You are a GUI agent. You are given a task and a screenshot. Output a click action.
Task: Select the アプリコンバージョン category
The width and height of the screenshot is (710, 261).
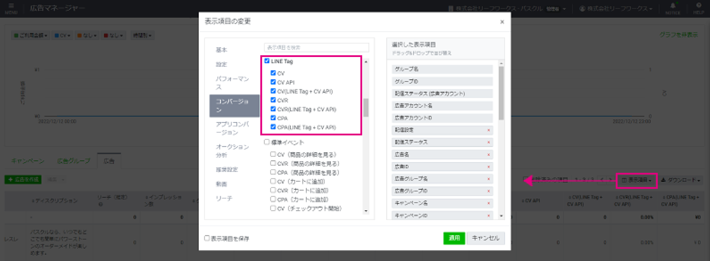[x=232, y=128]
